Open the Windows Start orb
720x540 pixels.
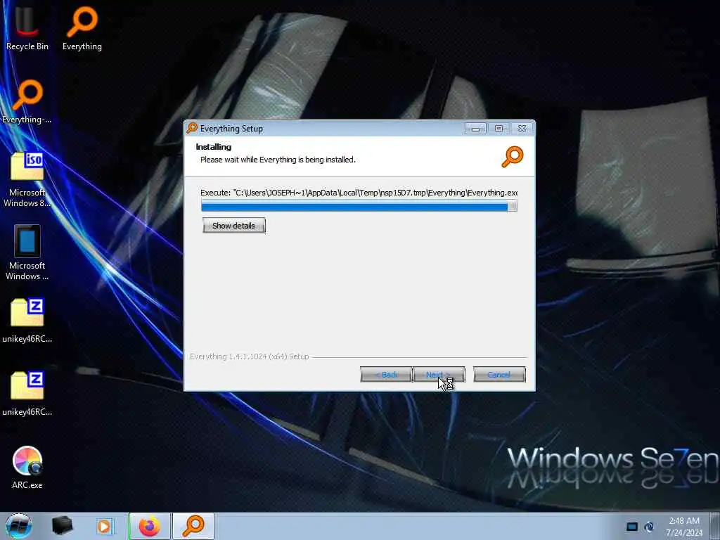[19, 526]
